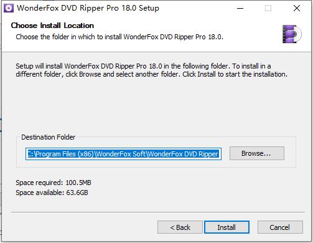Click the Choose Install Location heading

(52, 26)
